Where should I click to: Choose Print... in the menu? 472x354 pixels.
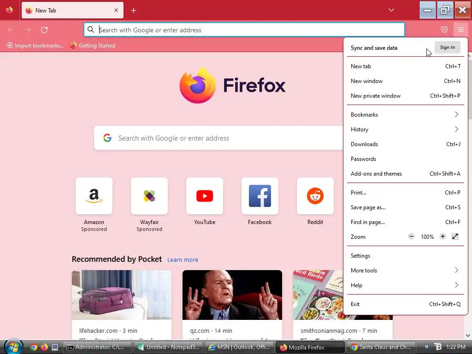point(406,193)
